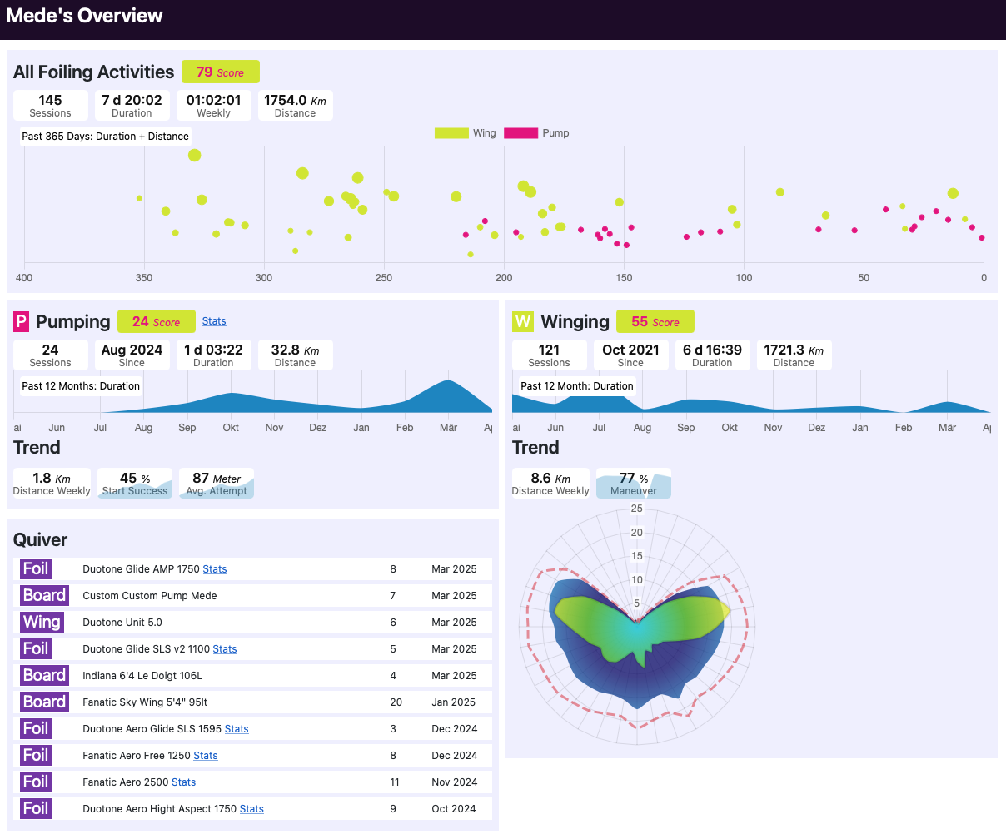Click the Foil badge for Duotone Glide AMP 1750

pyautogui.click(x=36, y=569)
